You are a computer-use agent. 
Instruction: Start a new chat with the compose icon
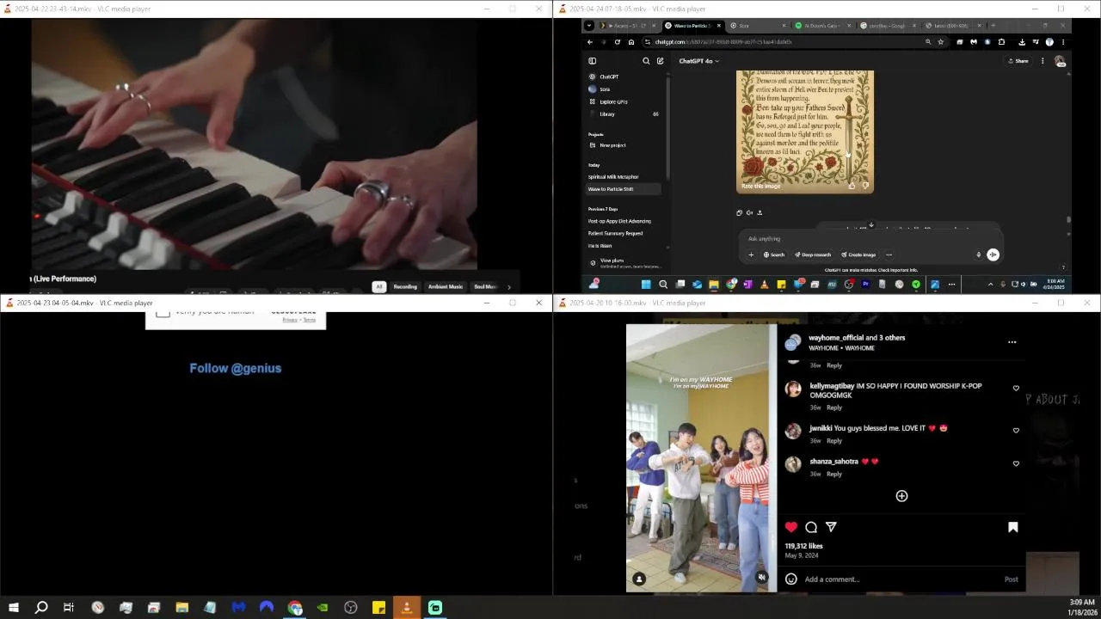[x=660, y=61]
